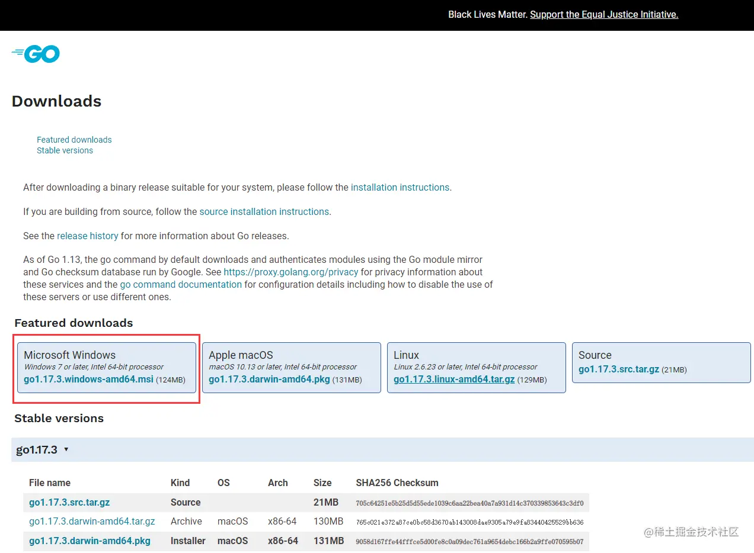Open go command documentation link
This screenshot has height=553, width=754.
click(x=181, y=284)
